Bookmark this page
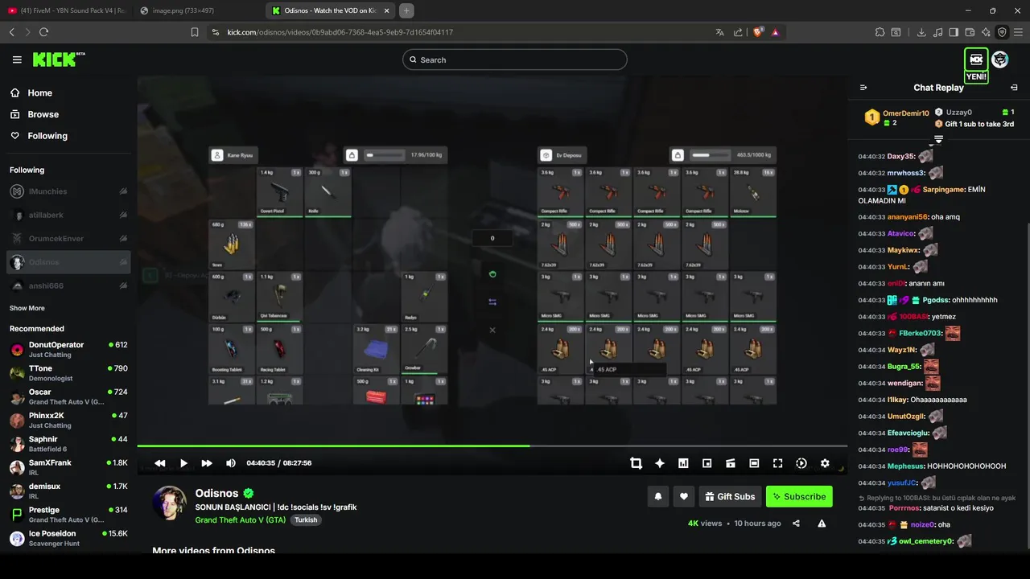The image size is (1030, 579). 195,32
